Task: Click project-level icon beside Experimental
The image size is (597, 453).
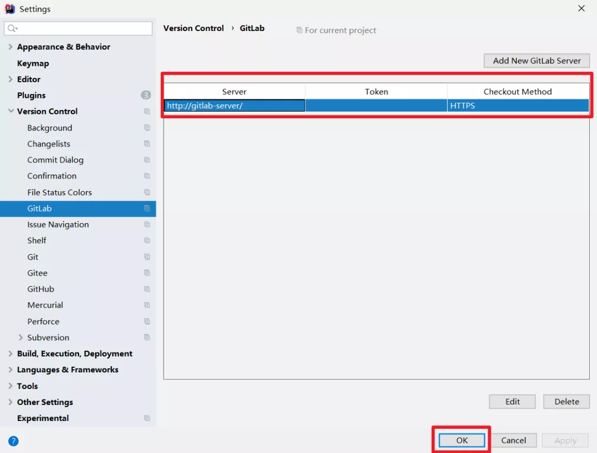Action: [x=147, y=418]
